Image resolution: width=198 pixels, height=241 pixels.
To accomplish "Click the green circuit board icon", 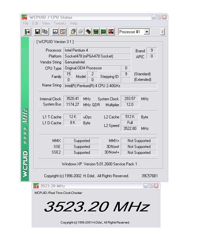I will click(x=104, y=32).
